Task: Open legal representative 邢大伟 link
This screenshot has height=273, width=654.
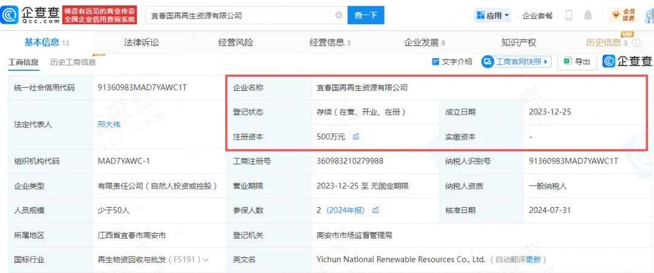Action: click(x=109, y=124)
